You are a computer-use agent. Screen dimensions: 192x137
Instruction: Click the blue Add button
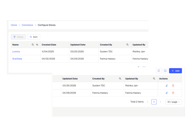click(x=176, y=71)
